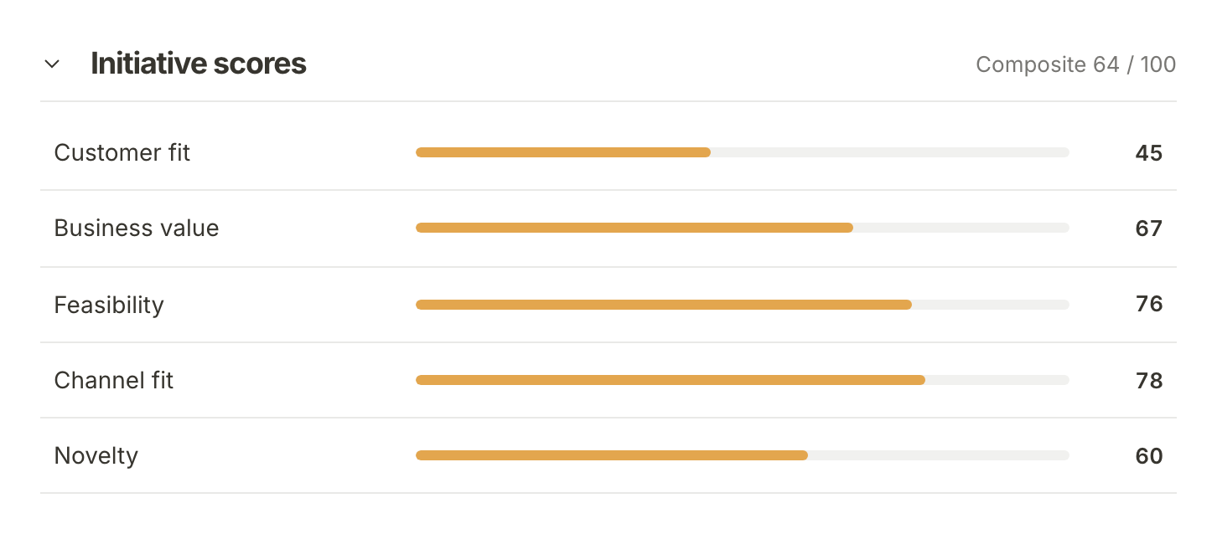Click the Customer fit score value 45
The height and width of the screenshot is (534, 1217).
(1149, 152)
